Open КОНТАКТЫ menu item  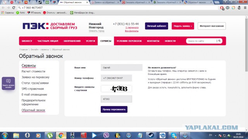pyautogui.click(x=153, y=41)
